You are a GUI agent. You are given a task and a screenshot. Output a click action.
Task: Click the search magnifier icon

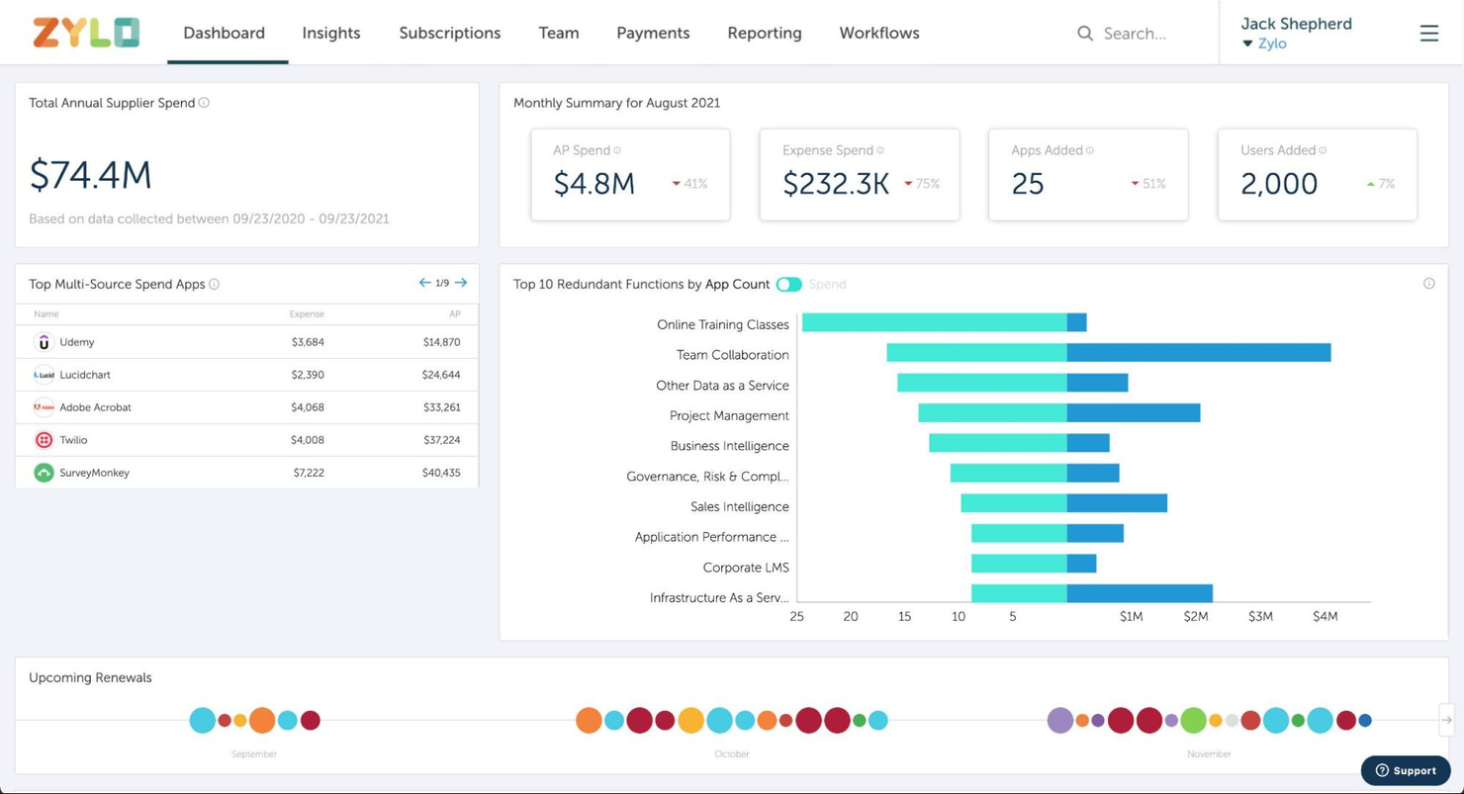pos(1084,33)
